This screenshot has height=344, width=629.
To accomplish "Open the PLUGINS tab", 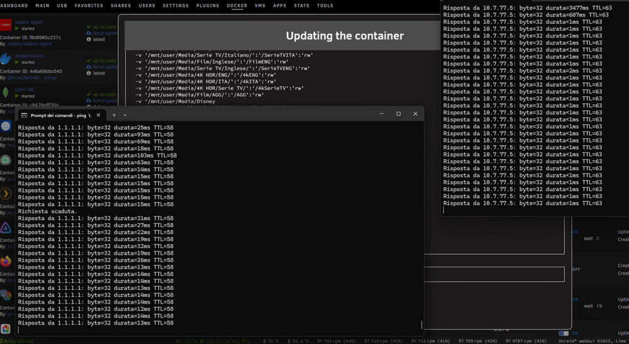I will point(208,6).
